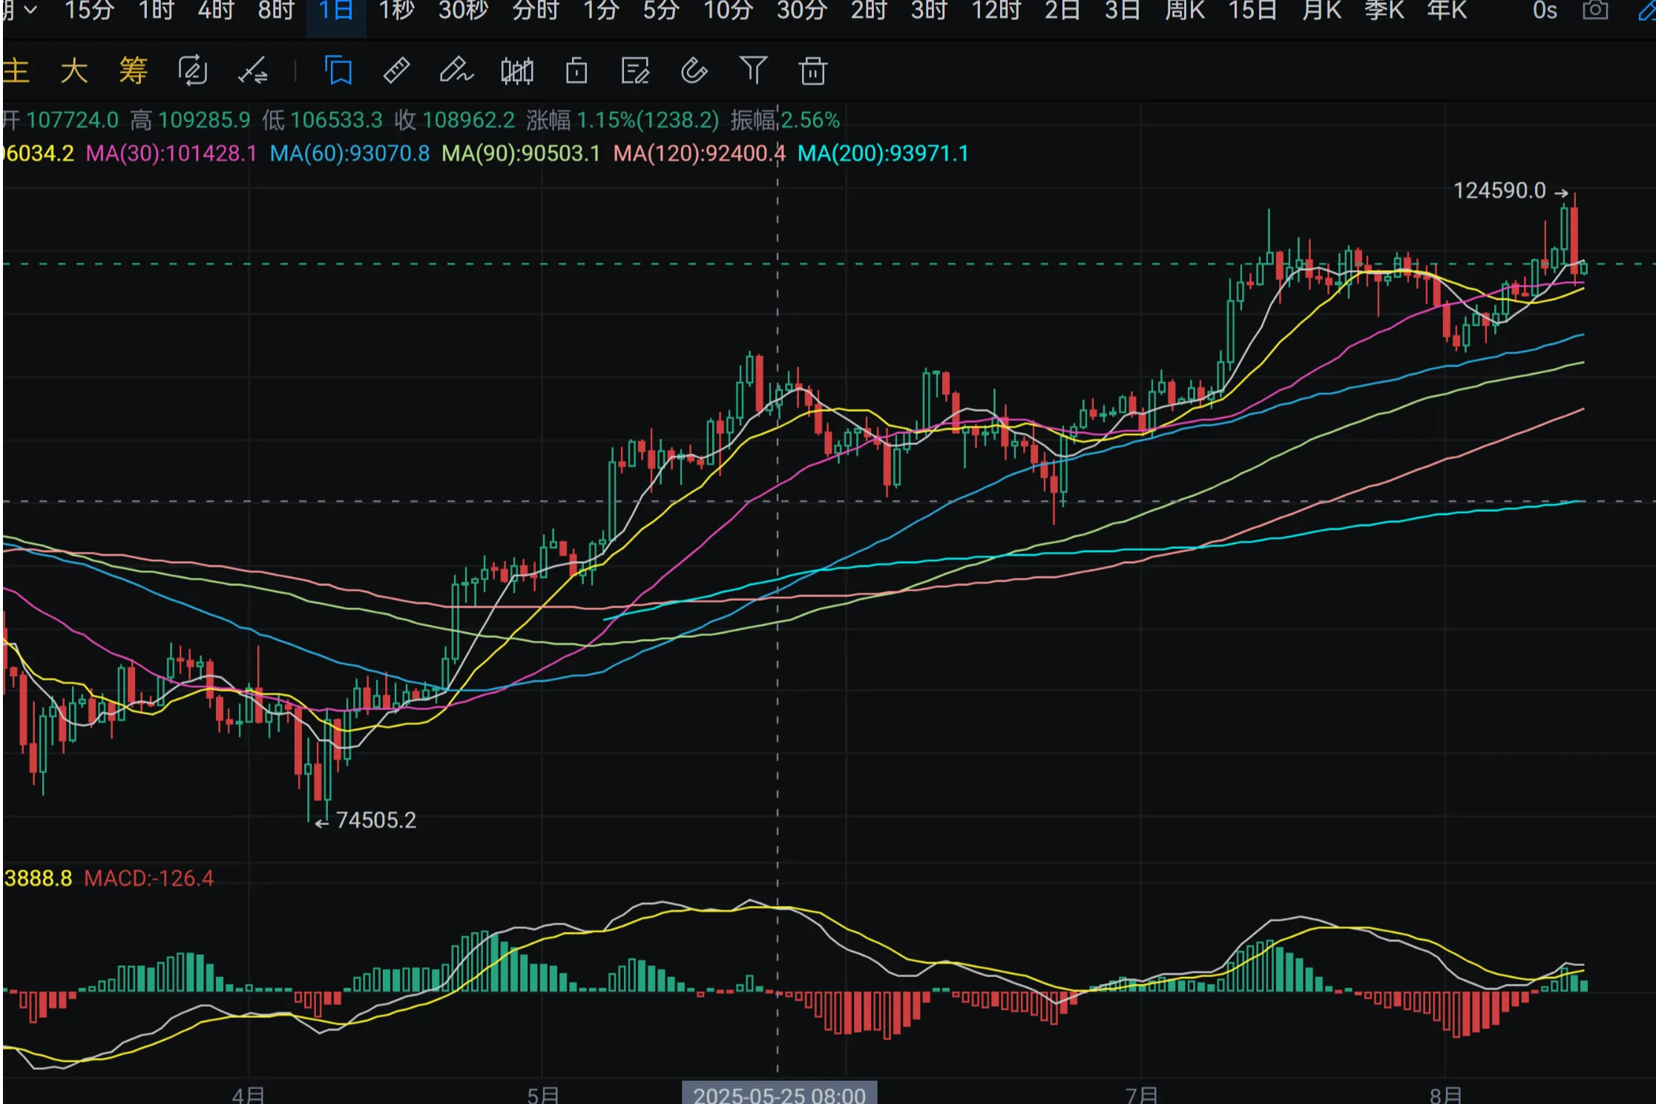Click the MACD:-126.4 indicator label
The image size is (1656, 1104).
(149, 878)
